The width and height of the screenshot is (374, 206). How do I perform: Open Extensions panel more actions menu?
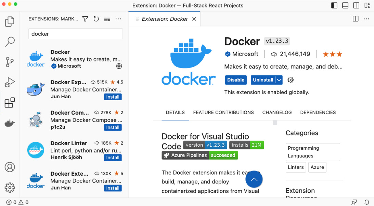point(118,19)
